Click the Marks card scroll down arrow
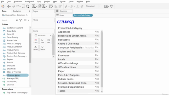Viewport: 169px width, 95px height. tap(53, 56)
